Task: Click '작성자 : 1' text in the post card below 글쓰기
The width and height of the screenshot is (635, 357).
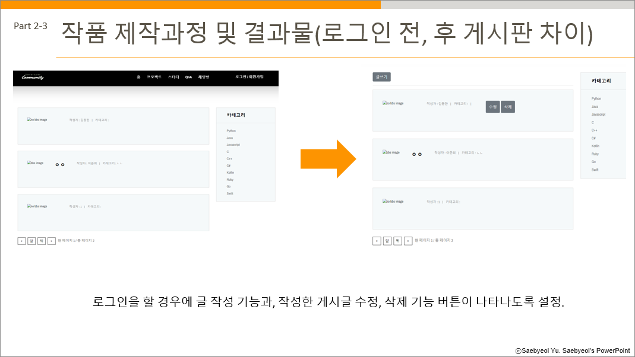Action: (433, 202)
